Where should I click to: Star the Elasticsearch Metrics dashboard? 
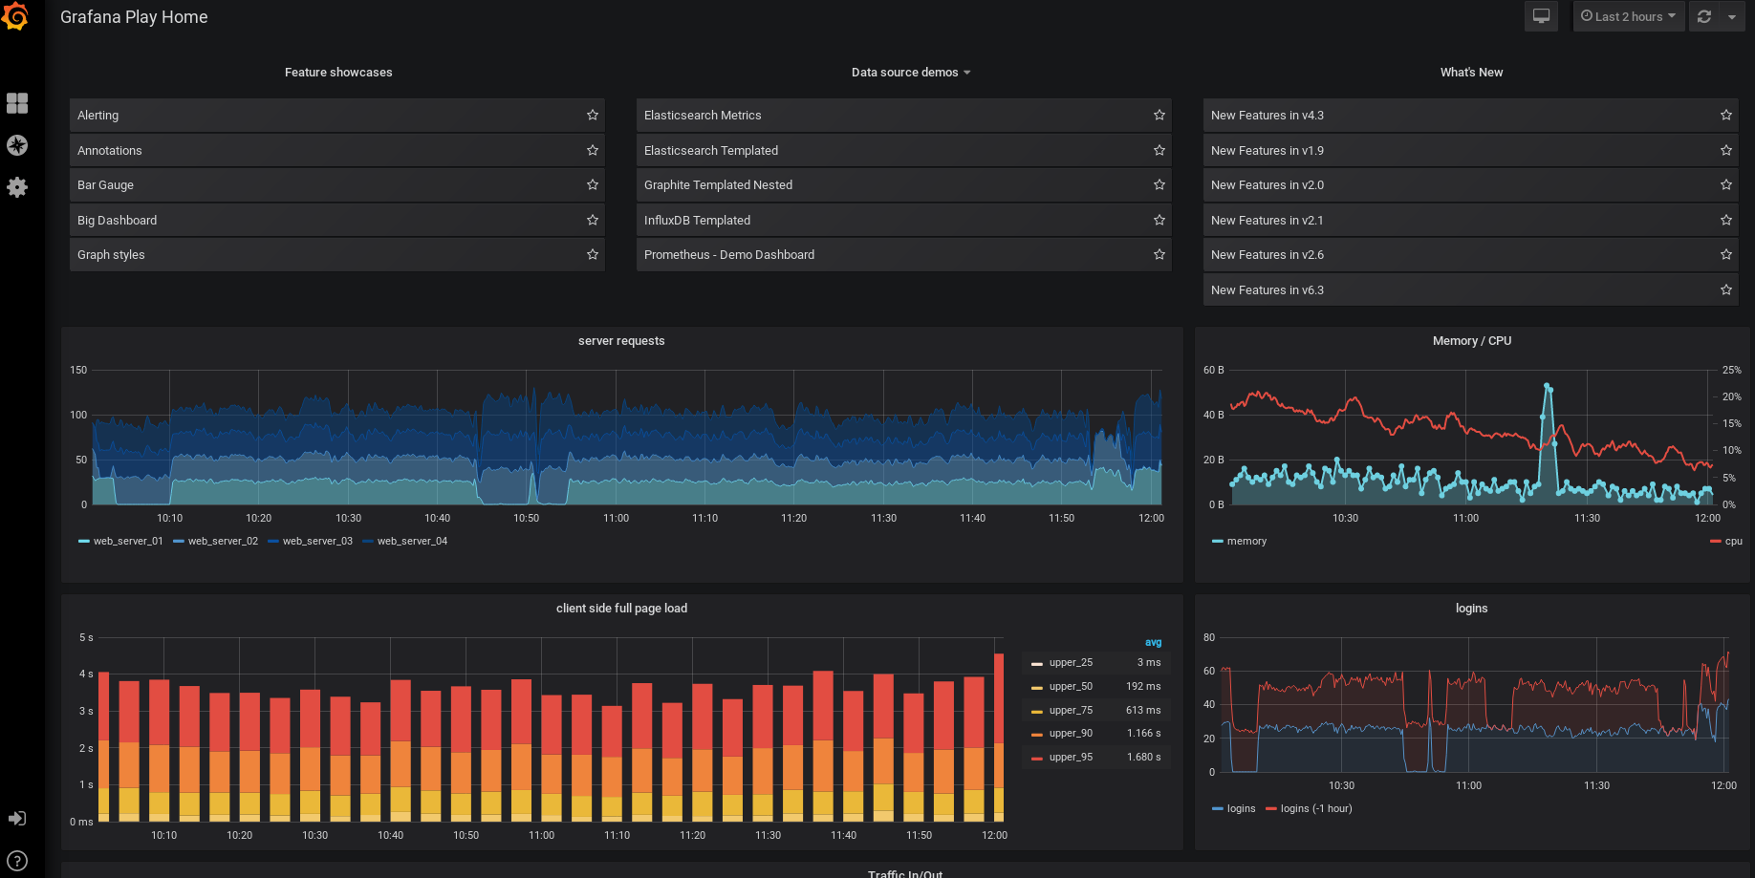pos(1159,116)
